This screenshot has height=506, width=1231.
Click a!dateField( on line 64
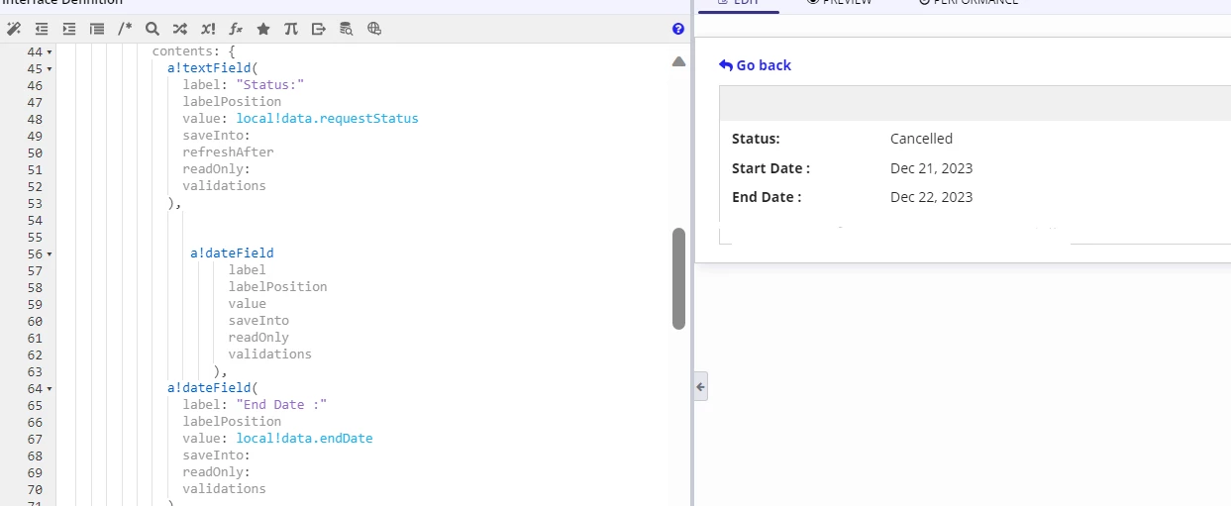click(x=212, y=388)
